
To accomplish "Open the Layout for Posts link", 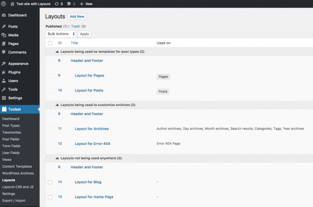I will click(89, 90).
